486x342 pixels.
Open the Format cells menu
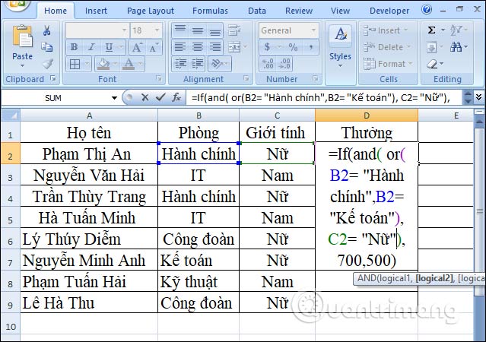388,64
